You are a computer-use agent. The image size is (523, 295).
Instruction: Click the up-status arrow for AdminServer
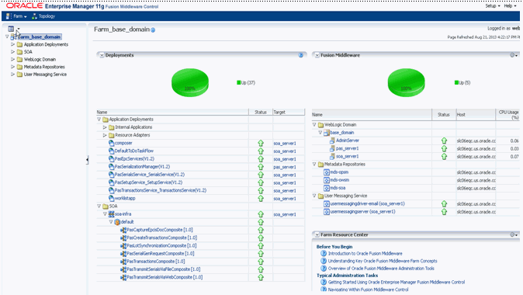point(444,141)
